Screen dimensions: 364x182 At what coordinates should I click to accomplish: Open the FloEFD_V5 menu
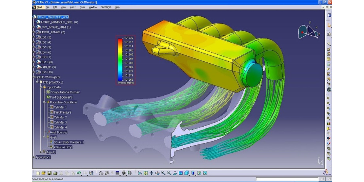click(x=106, y=7)
